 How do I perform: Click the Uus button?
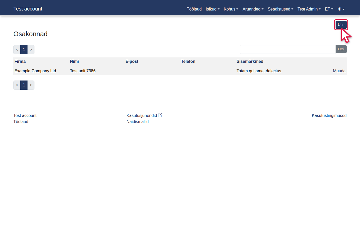coord(341,25)
